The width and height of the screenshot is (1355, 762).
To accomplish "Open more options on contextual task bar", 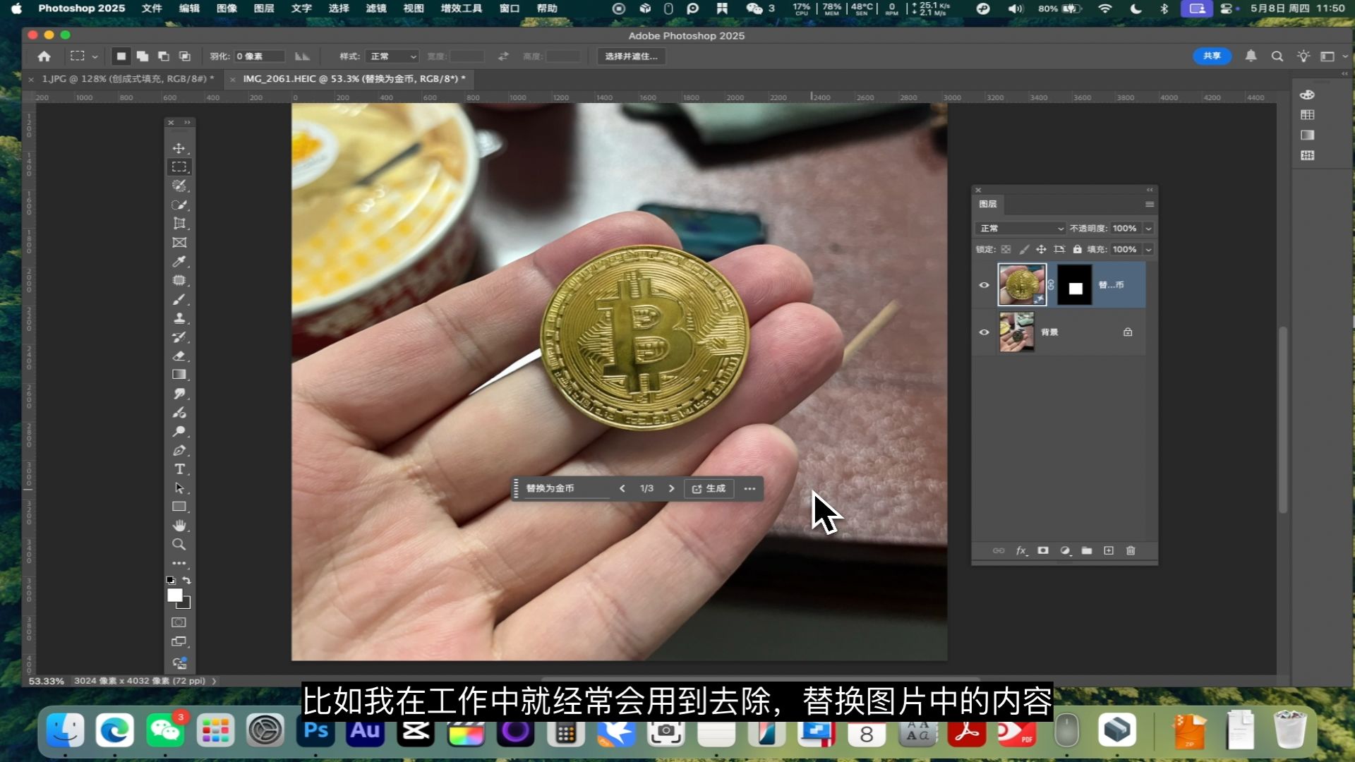I will [x=749, y=489].
